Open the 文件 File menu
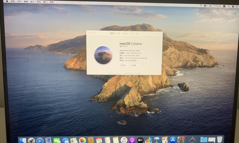The width and height of the screenshot is (239, 143). (x=19, y=1)
